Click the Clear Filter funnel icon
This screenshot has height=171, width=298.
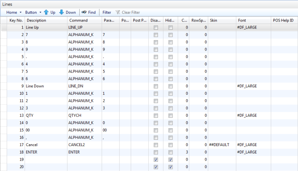[x=118, y=12]
